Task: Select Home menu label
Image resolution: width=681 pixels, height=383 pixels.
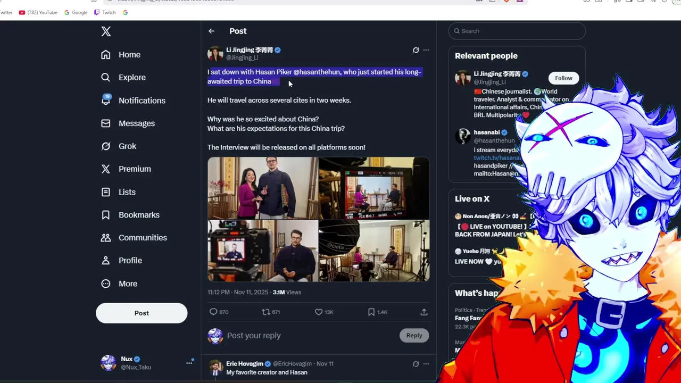Action: (130, 55)
